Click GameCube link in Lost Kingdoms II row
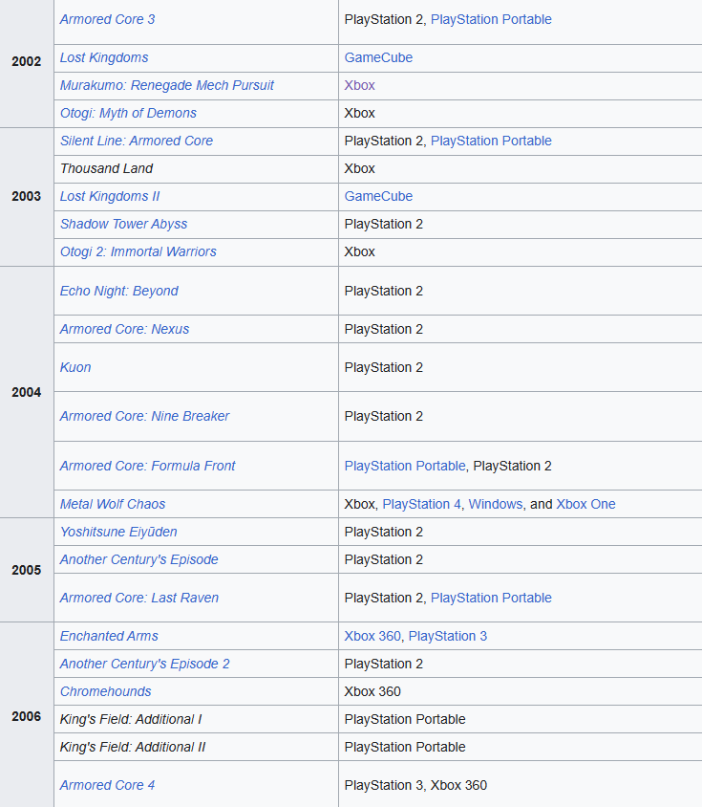This screenshot has height=807, width=702. click(378, 197)
